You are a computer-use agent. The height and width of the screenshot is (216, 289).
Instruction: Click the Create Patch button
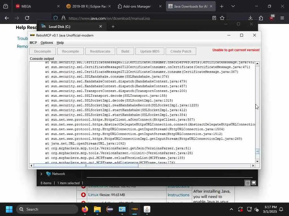pyautogui.click(x=181, y=51)
